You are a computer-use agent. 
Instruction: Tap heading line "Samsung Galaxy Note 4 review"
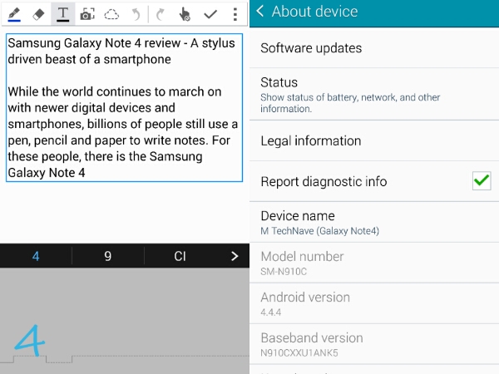(x=94, y=43)
